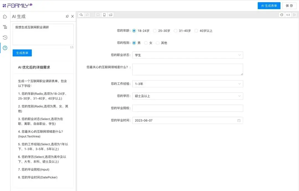Select the help question-mark sidebar icon
This screenshot has width=299, height=191.
[5, 48]
